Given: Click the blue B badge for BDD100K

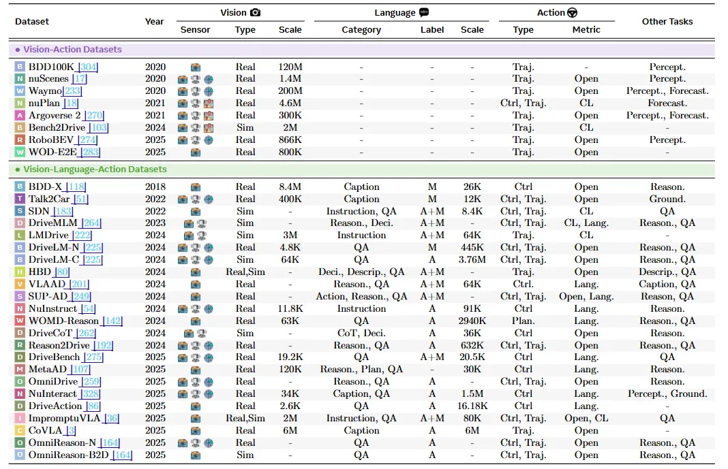Looking at the screenshot, I should (x=20, y=67).
